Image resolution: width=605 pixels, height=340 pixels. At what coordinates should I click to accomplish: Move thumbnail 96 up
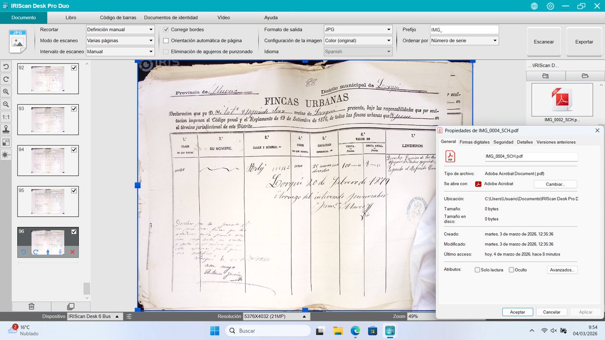pos(48,252)
